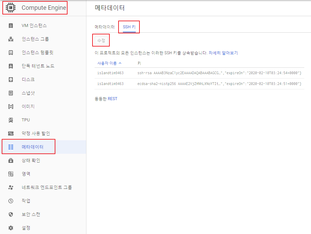Click the 인스턴스 그룹 sidebar icon
311x234 pixels.
click(x=11, y=39)
